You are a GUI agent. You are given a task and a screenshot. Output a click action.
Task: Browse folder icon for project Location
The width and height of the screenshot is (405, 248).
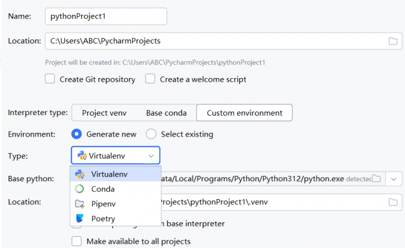pyautogui.click(x=393, y=41)
